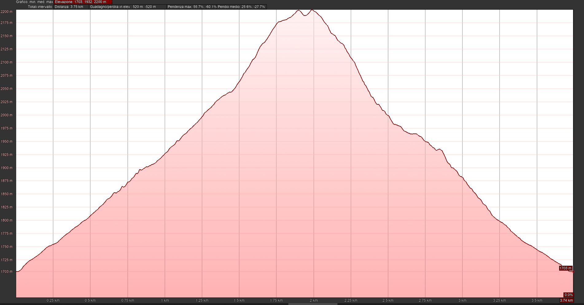Select the Pendenza max statistic
Image resolution: width=584 pixels, height=305 pixels.
click(x=192, y=7)
